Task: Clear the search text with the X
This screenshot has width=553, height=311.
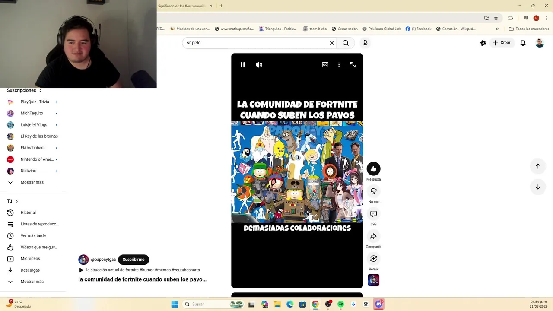Action: (x=332, y=43)
